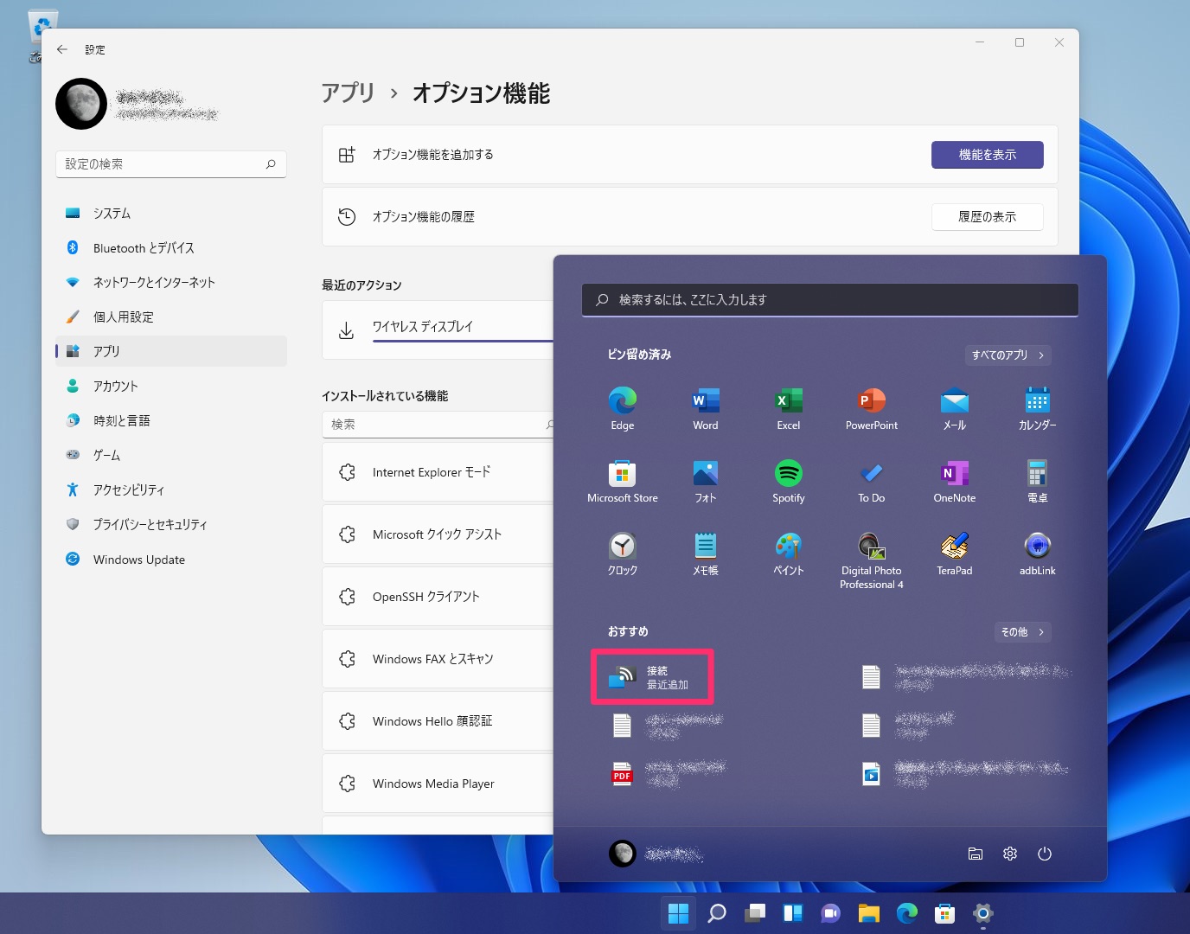Open Microsoft Store on taskbar

pos(945,913)
